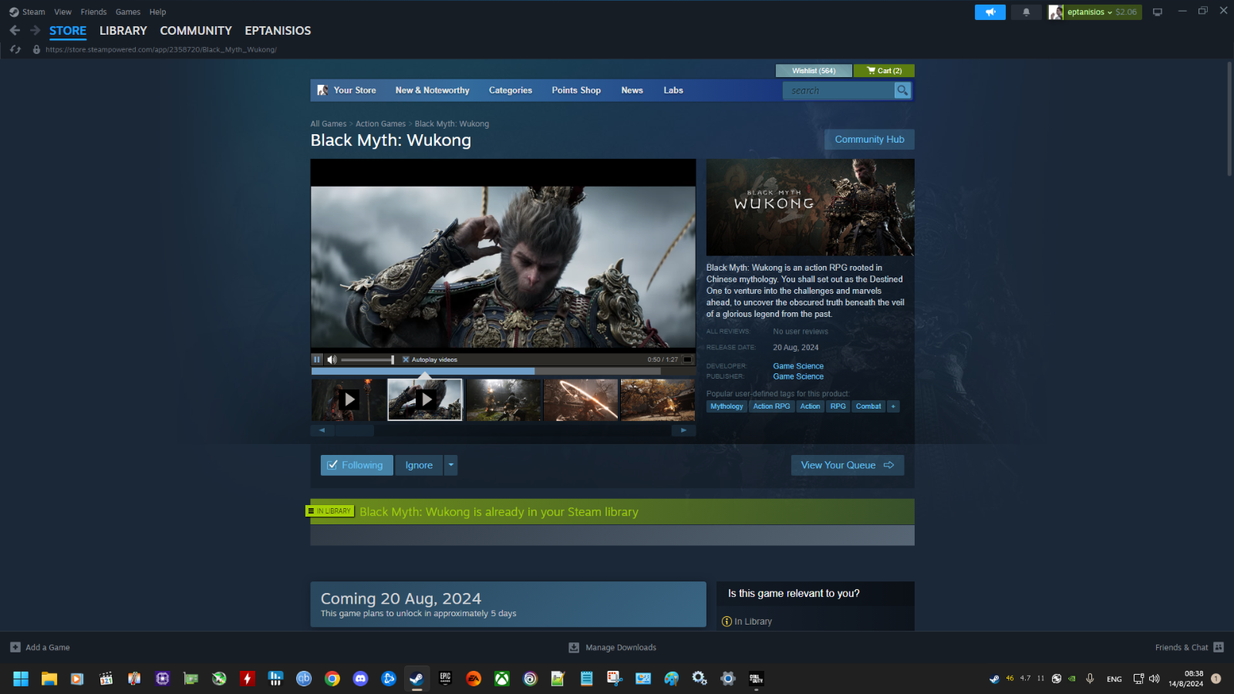
Task: Click the Steam system tray icon
Action: pos(994,679)
